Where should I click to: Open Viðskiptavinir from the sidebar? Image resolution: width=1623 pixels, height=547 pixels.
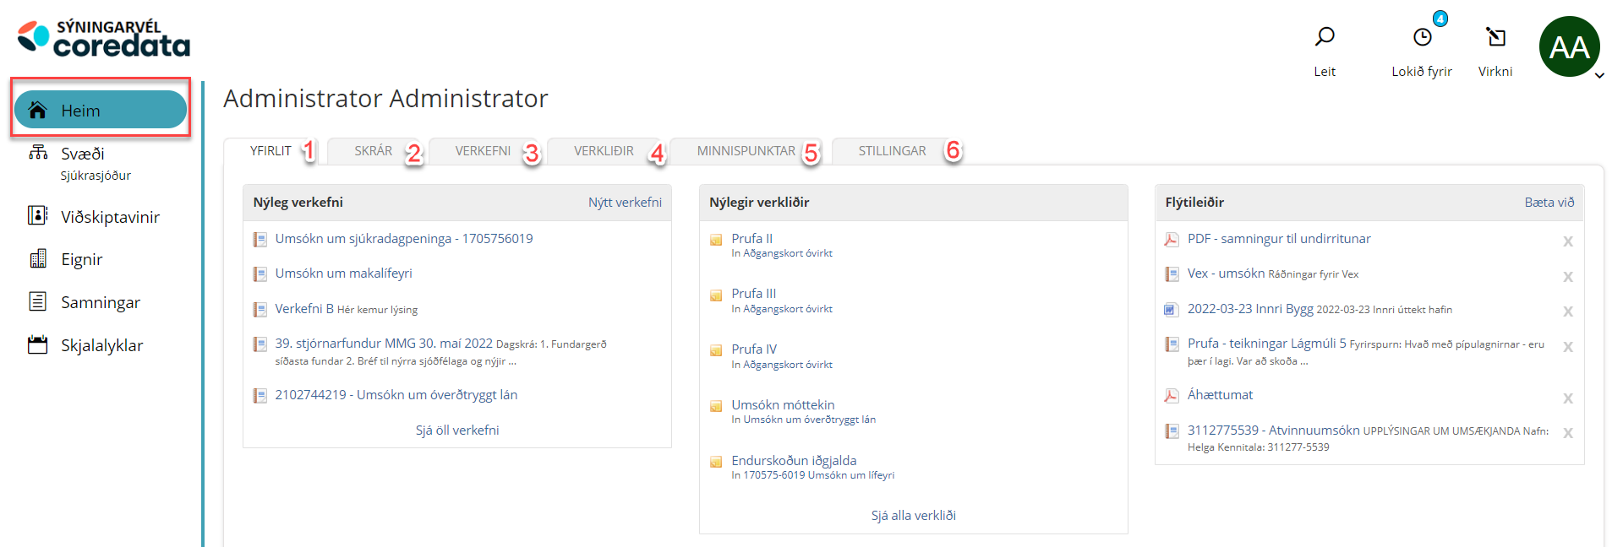[x=110, y=217]
